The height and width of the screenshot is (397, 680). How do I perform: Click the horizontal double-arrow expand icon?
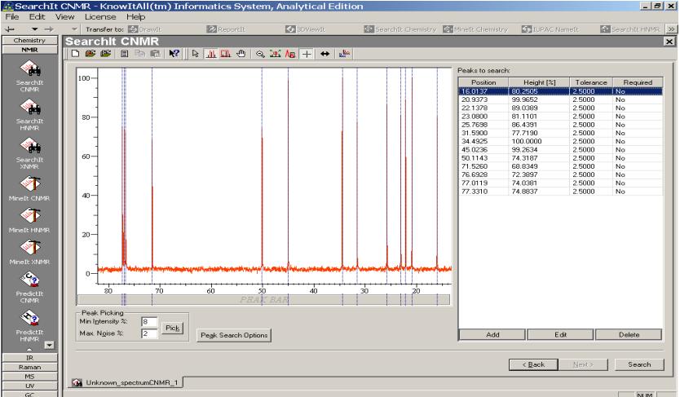click(325, 54)
